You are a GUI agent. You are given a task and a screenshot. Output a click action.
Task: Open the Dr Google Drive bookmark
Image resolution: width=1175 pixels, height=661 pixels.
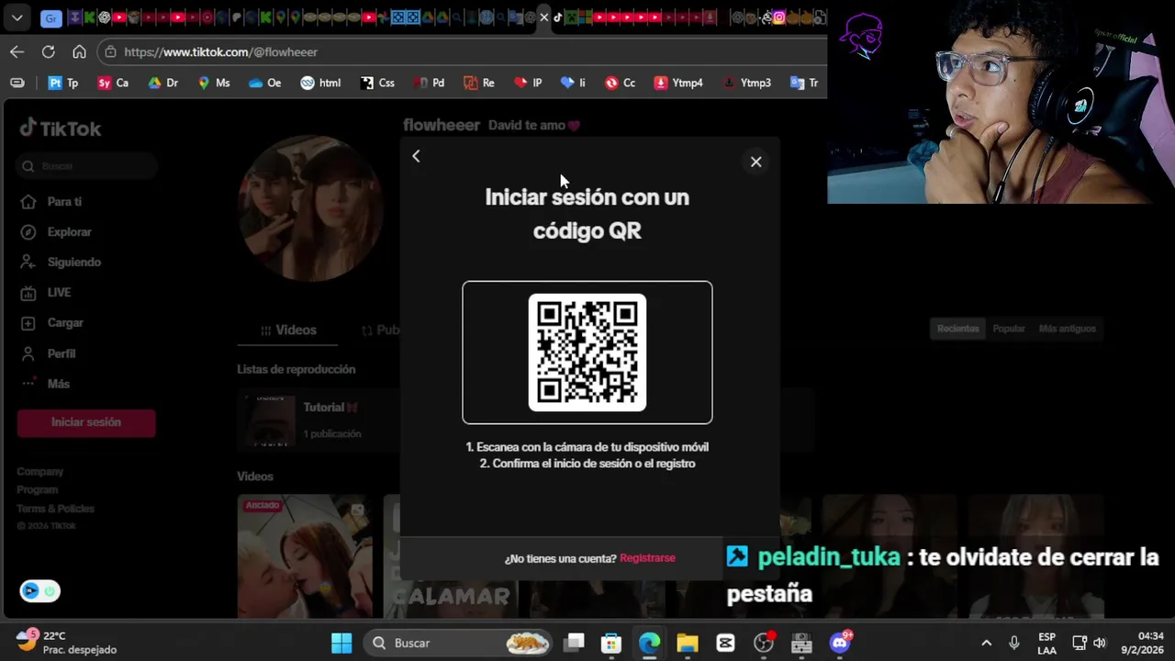tap(163, 83)
